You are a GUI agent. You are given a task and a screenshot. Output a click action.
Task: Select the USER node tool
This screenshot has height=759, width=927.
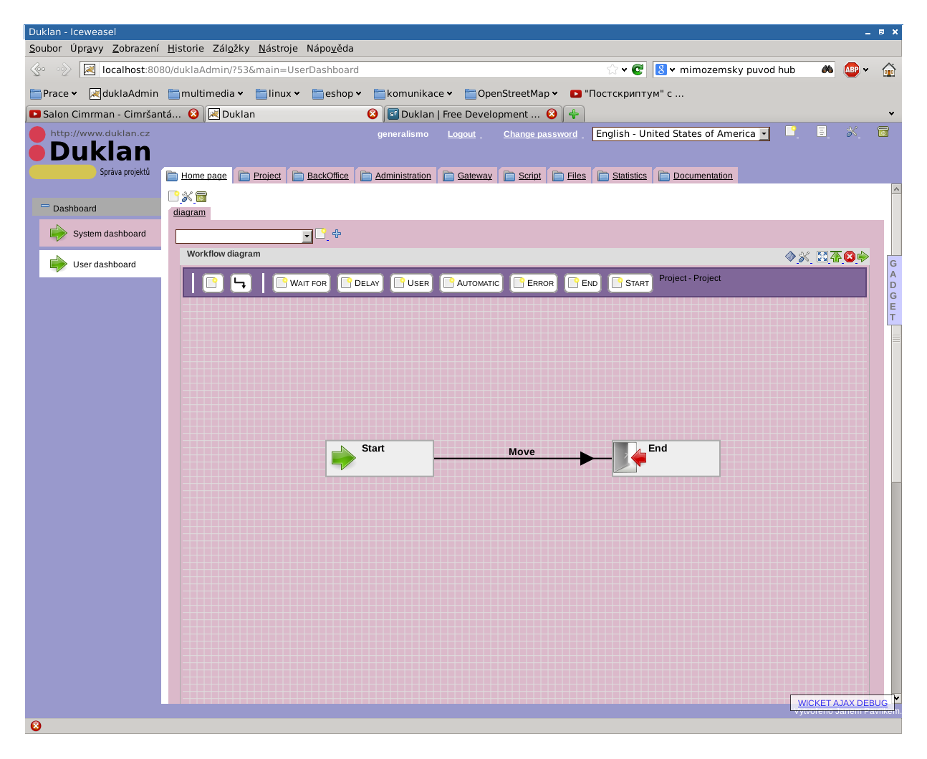411,282
